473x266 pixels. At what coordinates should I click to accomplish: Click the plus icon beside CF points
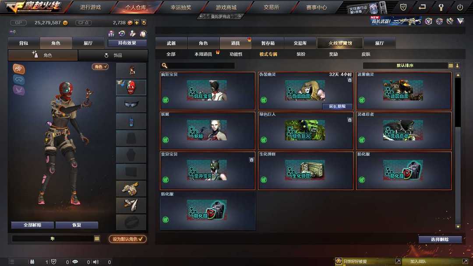pos(137,23)
